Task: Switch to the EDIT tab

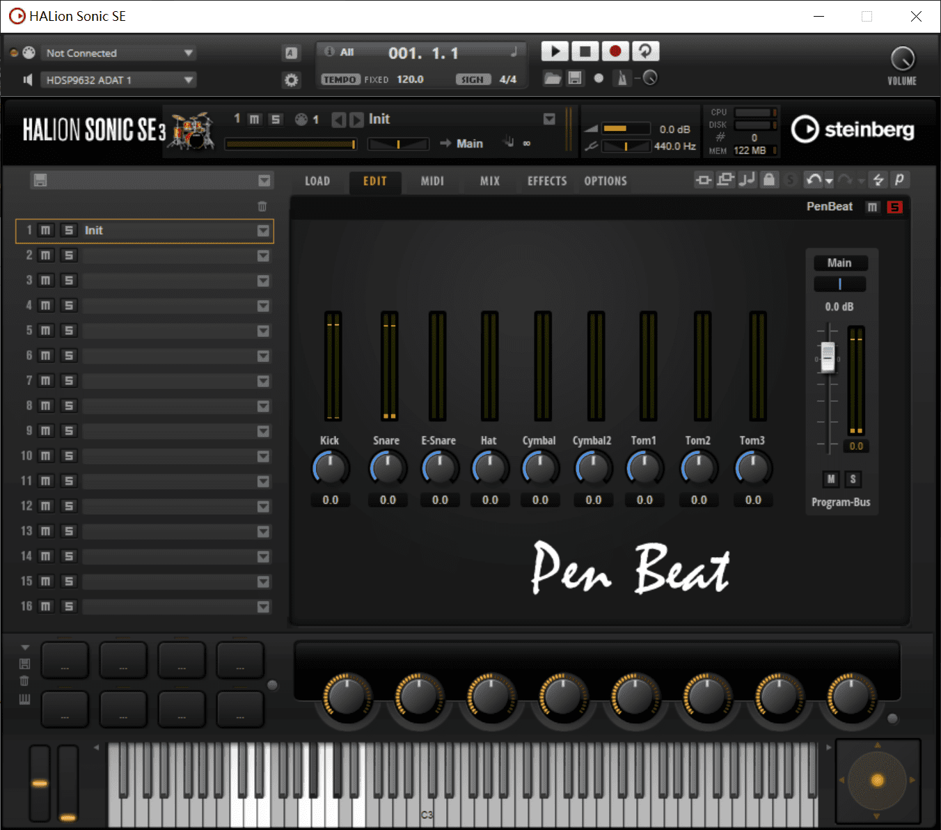Action: pyautogui.click(x=375, y=181)
